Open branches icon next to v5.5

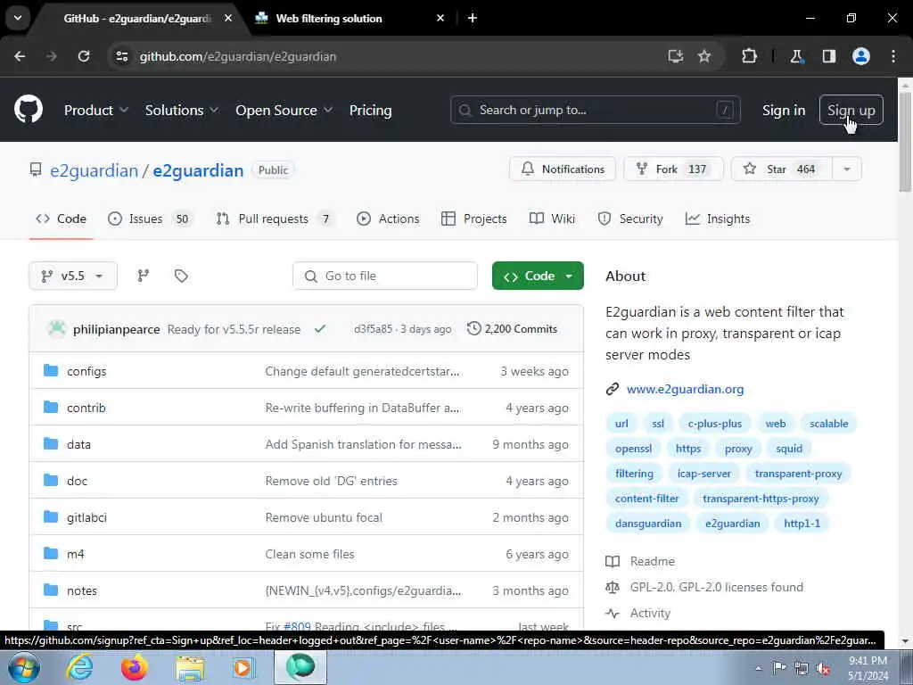pos(144,276)
